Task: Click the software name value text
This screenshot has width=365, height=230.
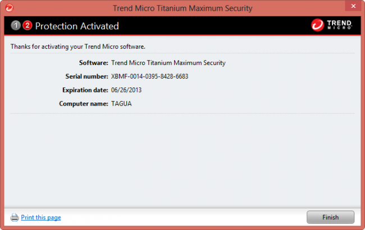Action: point(168,63)
